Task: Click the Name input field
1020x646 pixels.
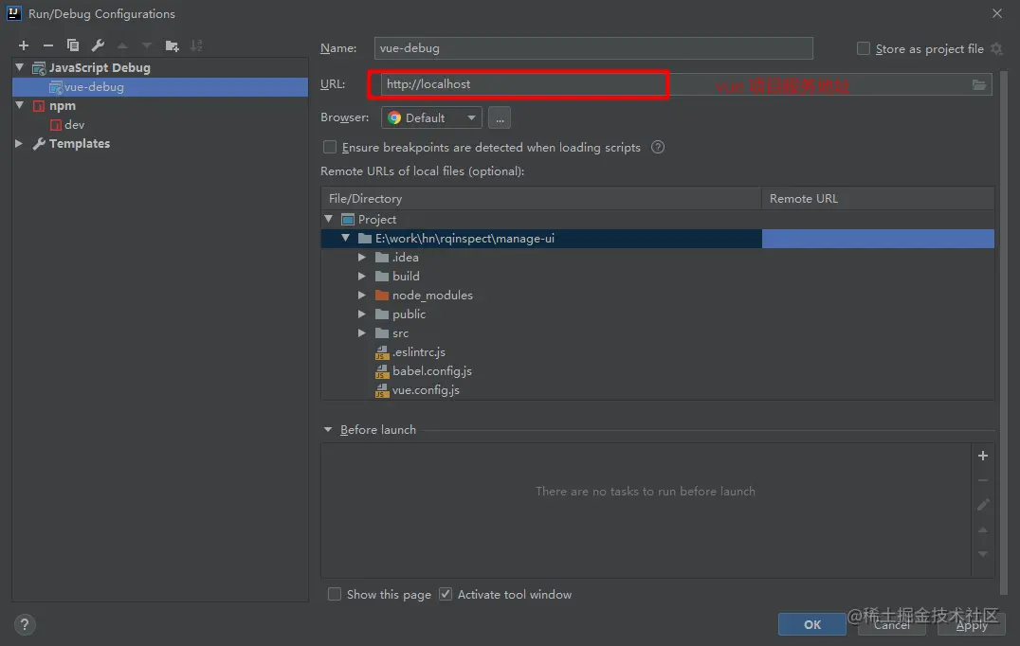Action: (x=593, y=48)
